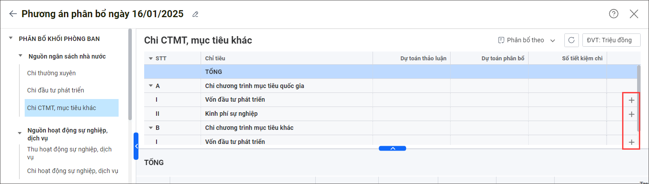Add a row to Vốn đầu tư phát triển under section A
The width and height of the screenshot is (649, 184).
631,100
